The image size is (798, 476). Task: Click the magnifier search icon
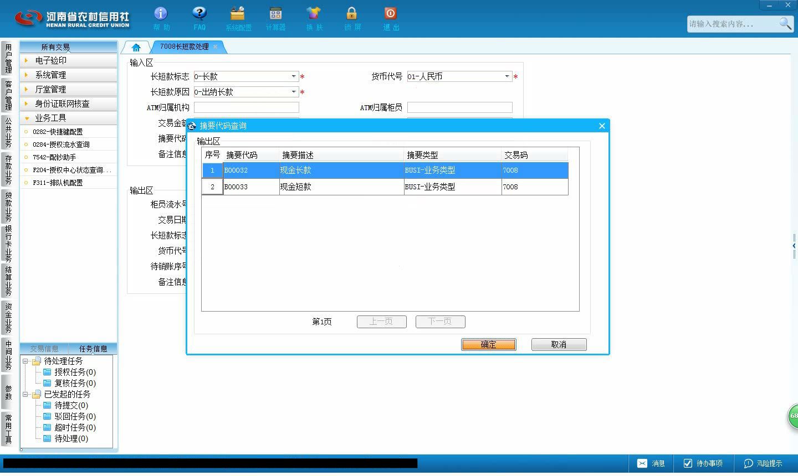tap(785, 23)
